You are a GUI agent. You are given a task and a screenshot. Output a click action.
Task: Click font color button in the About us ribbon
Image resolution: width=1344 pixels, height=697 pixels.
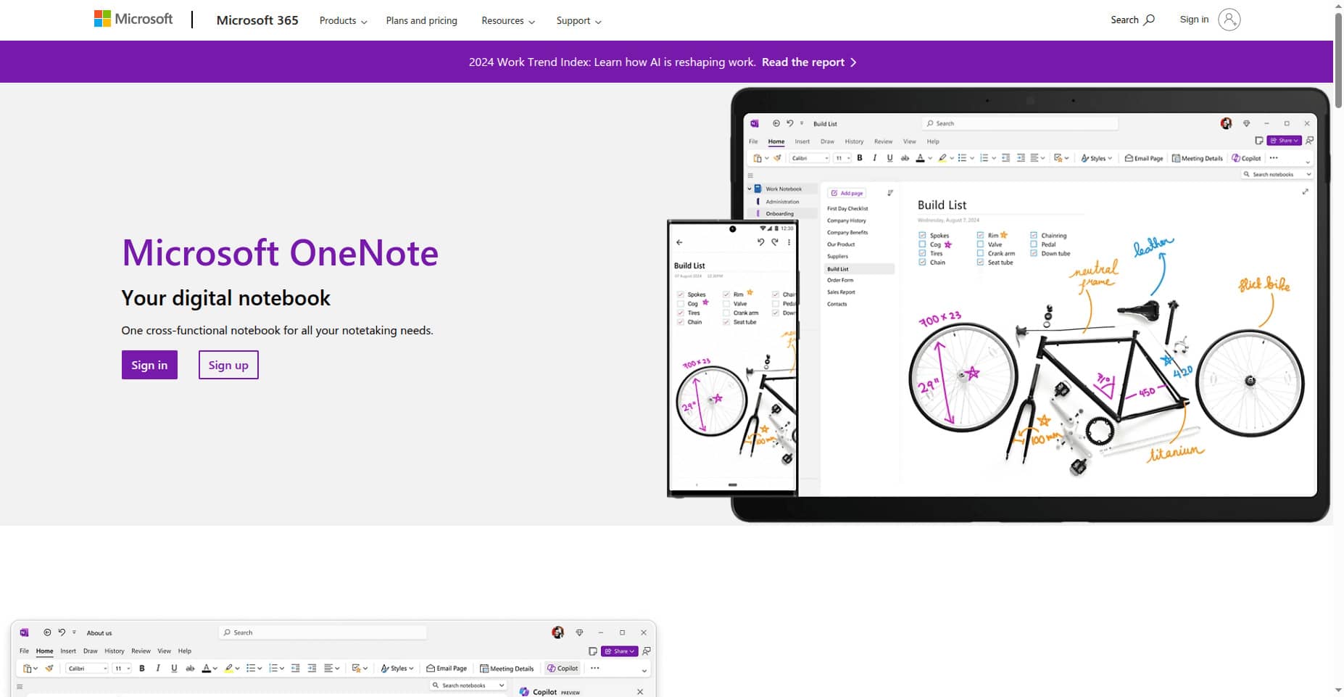click(x=206, y=669)
